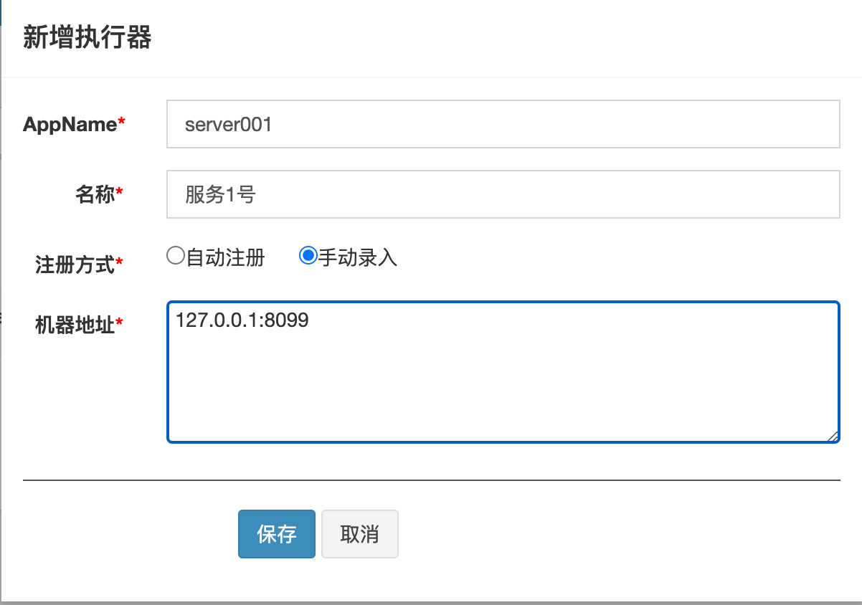This screenshot has height=605, width=862.
Task: Place cursor on 服务1号 text
Action: [x=220, y=194]
